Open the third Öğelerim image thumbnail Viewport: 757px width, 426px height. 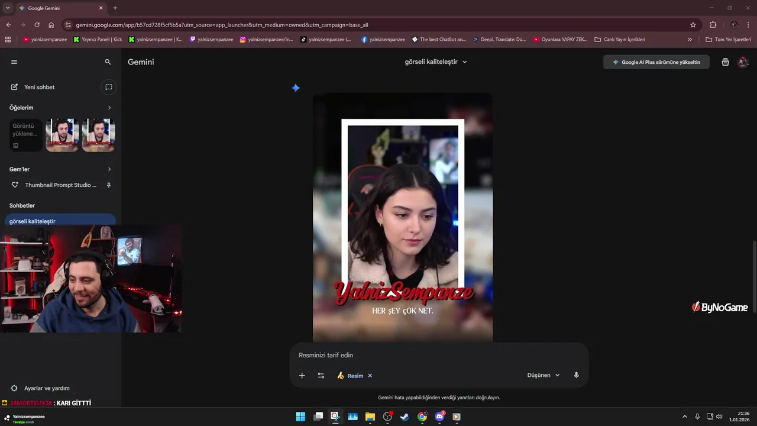point(98,135)
